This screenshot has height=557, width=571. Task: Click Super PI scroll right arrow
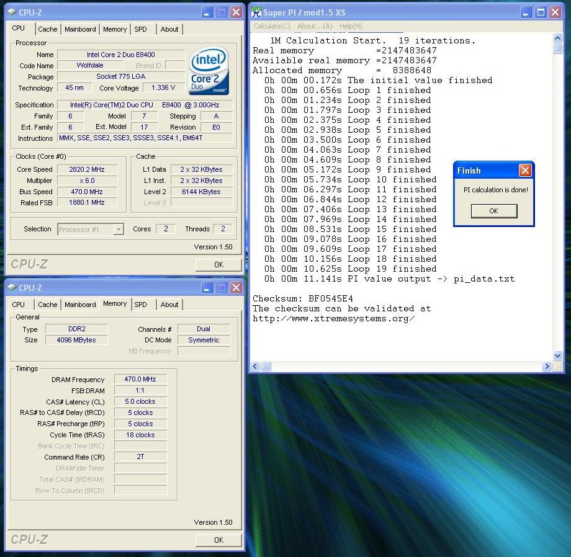click(547, 367)
